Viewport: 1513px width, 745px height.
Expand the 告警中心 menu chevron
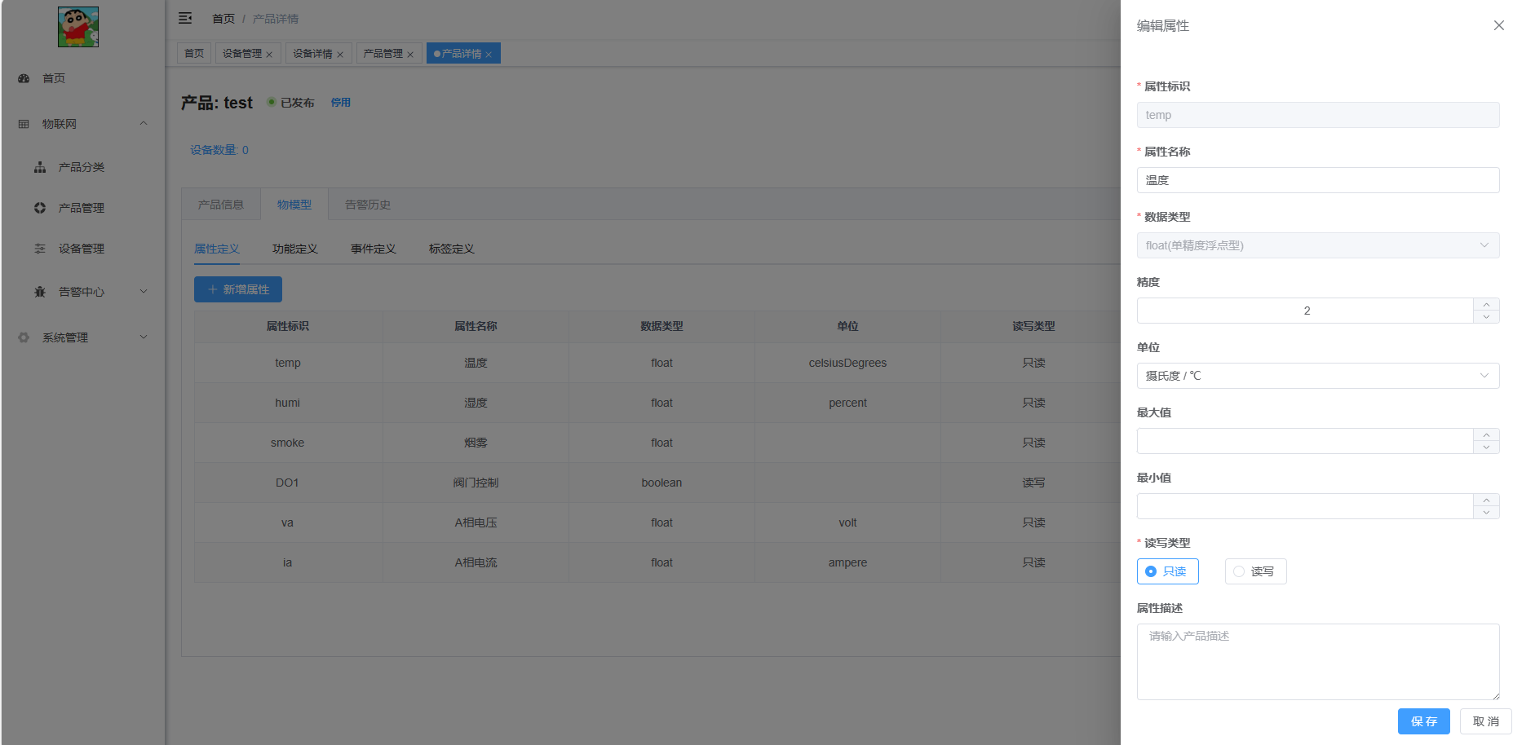(x=144, y=292)
